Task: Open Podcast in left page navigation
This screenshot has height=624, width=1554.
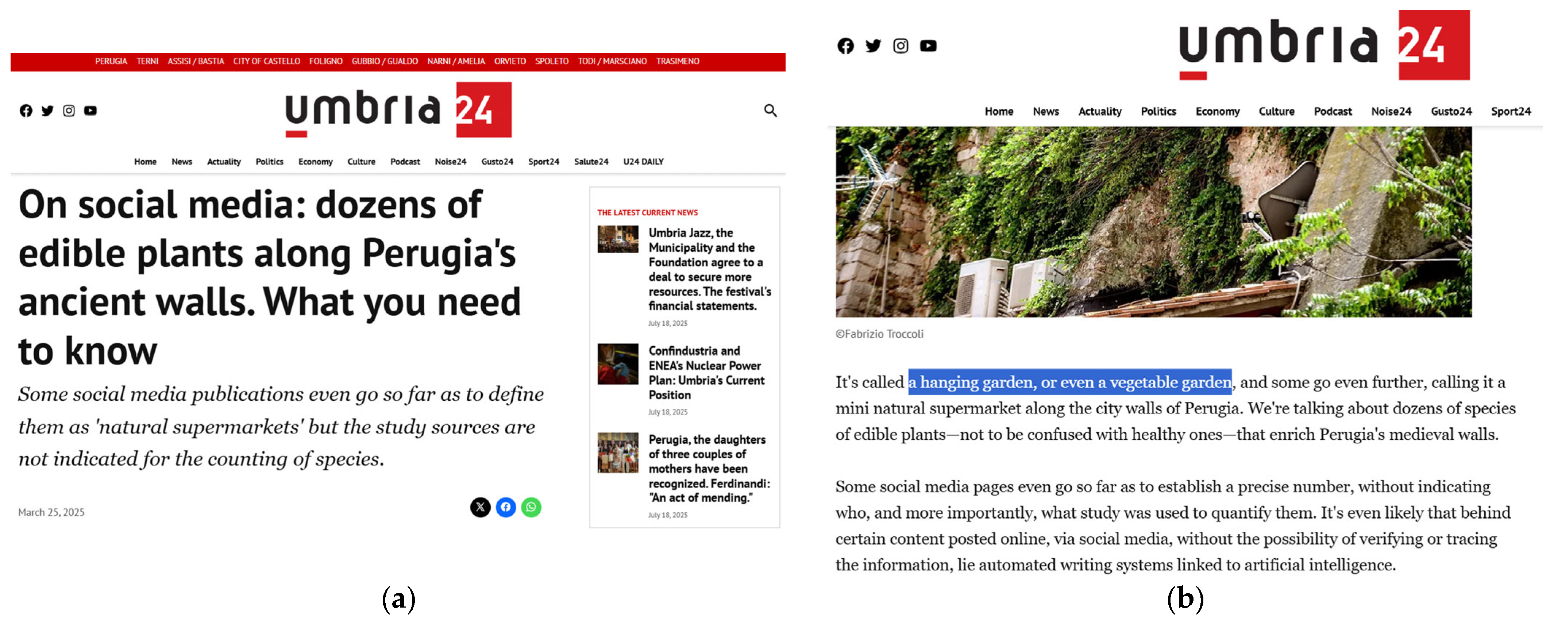Action: pos(405,162)
